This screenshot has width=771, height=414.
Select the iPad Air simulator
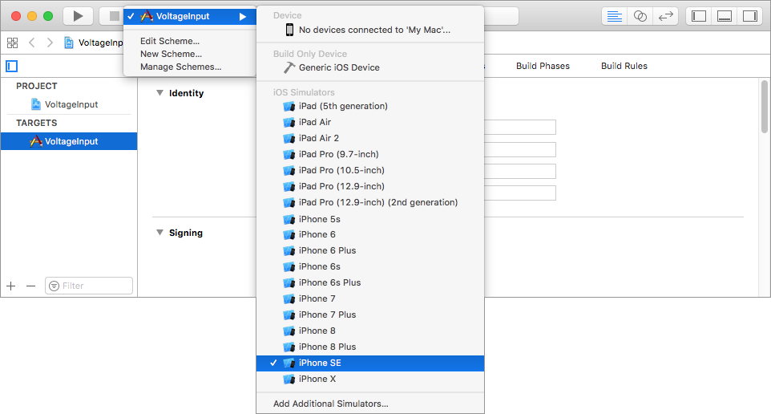point(370,122)
